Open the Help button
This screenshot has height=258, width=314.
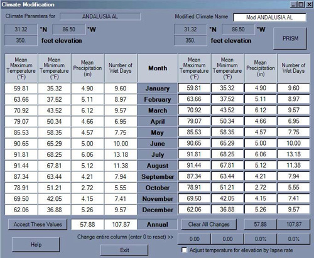tap(36, 245)
